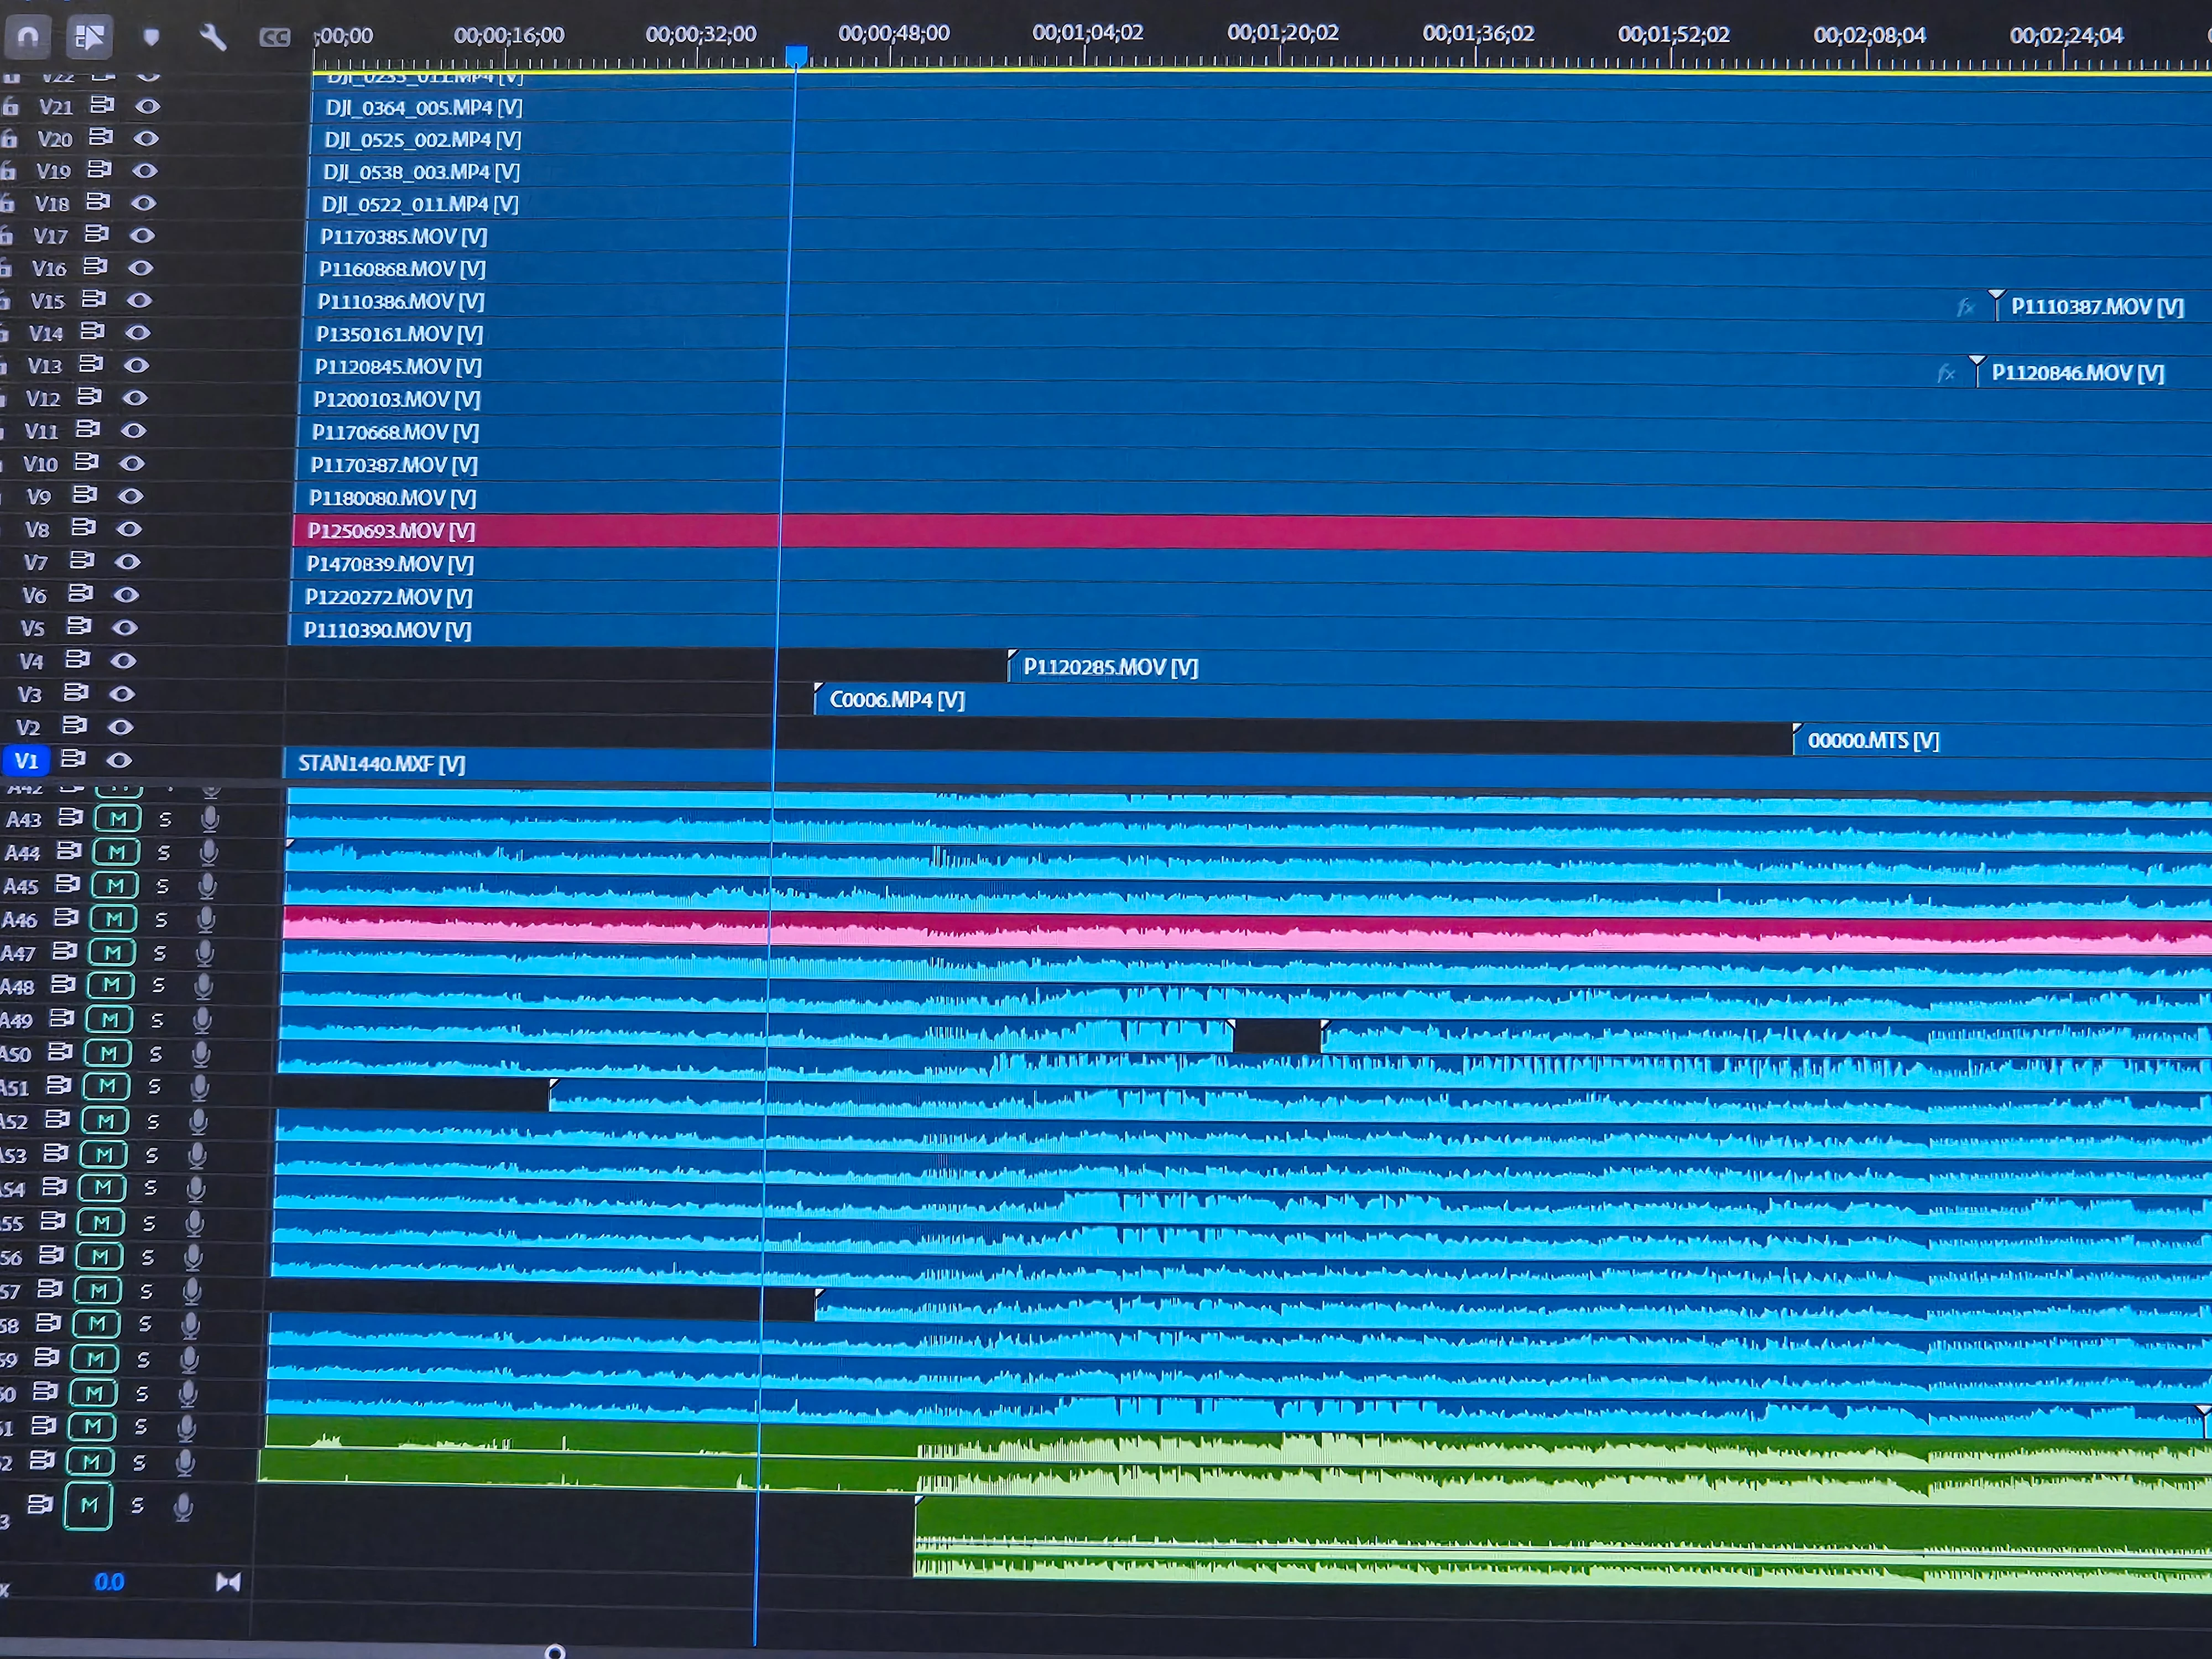Click voice-over record mic on A44
This screenshot has height=1659, width=2212.
[208, 852]
